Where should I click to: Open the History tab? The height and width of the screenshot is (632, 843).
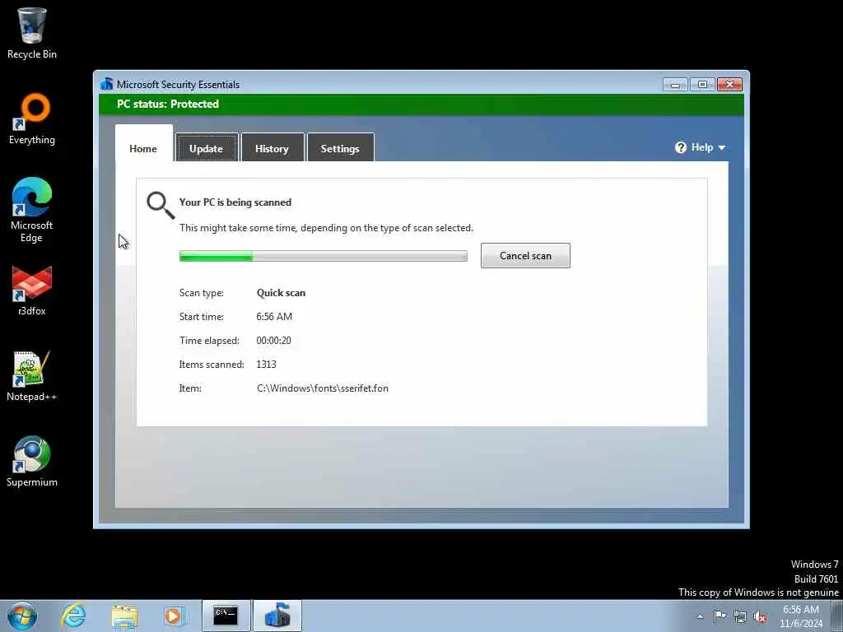tap(272, 148)
